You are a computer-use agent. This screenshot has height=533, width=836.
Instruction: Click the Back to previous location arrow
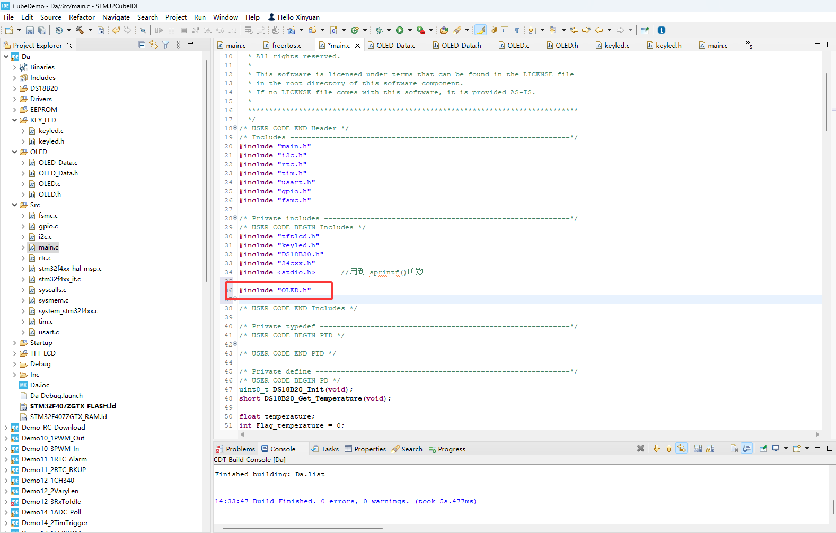tap(599, 30)
